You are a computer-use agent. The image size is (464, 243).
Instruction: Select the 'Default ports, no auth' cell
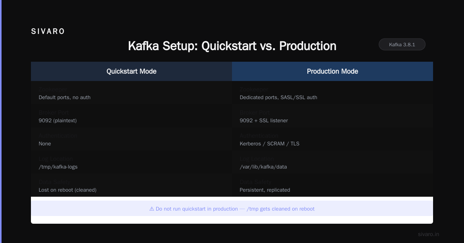click(x=65, y=97)
